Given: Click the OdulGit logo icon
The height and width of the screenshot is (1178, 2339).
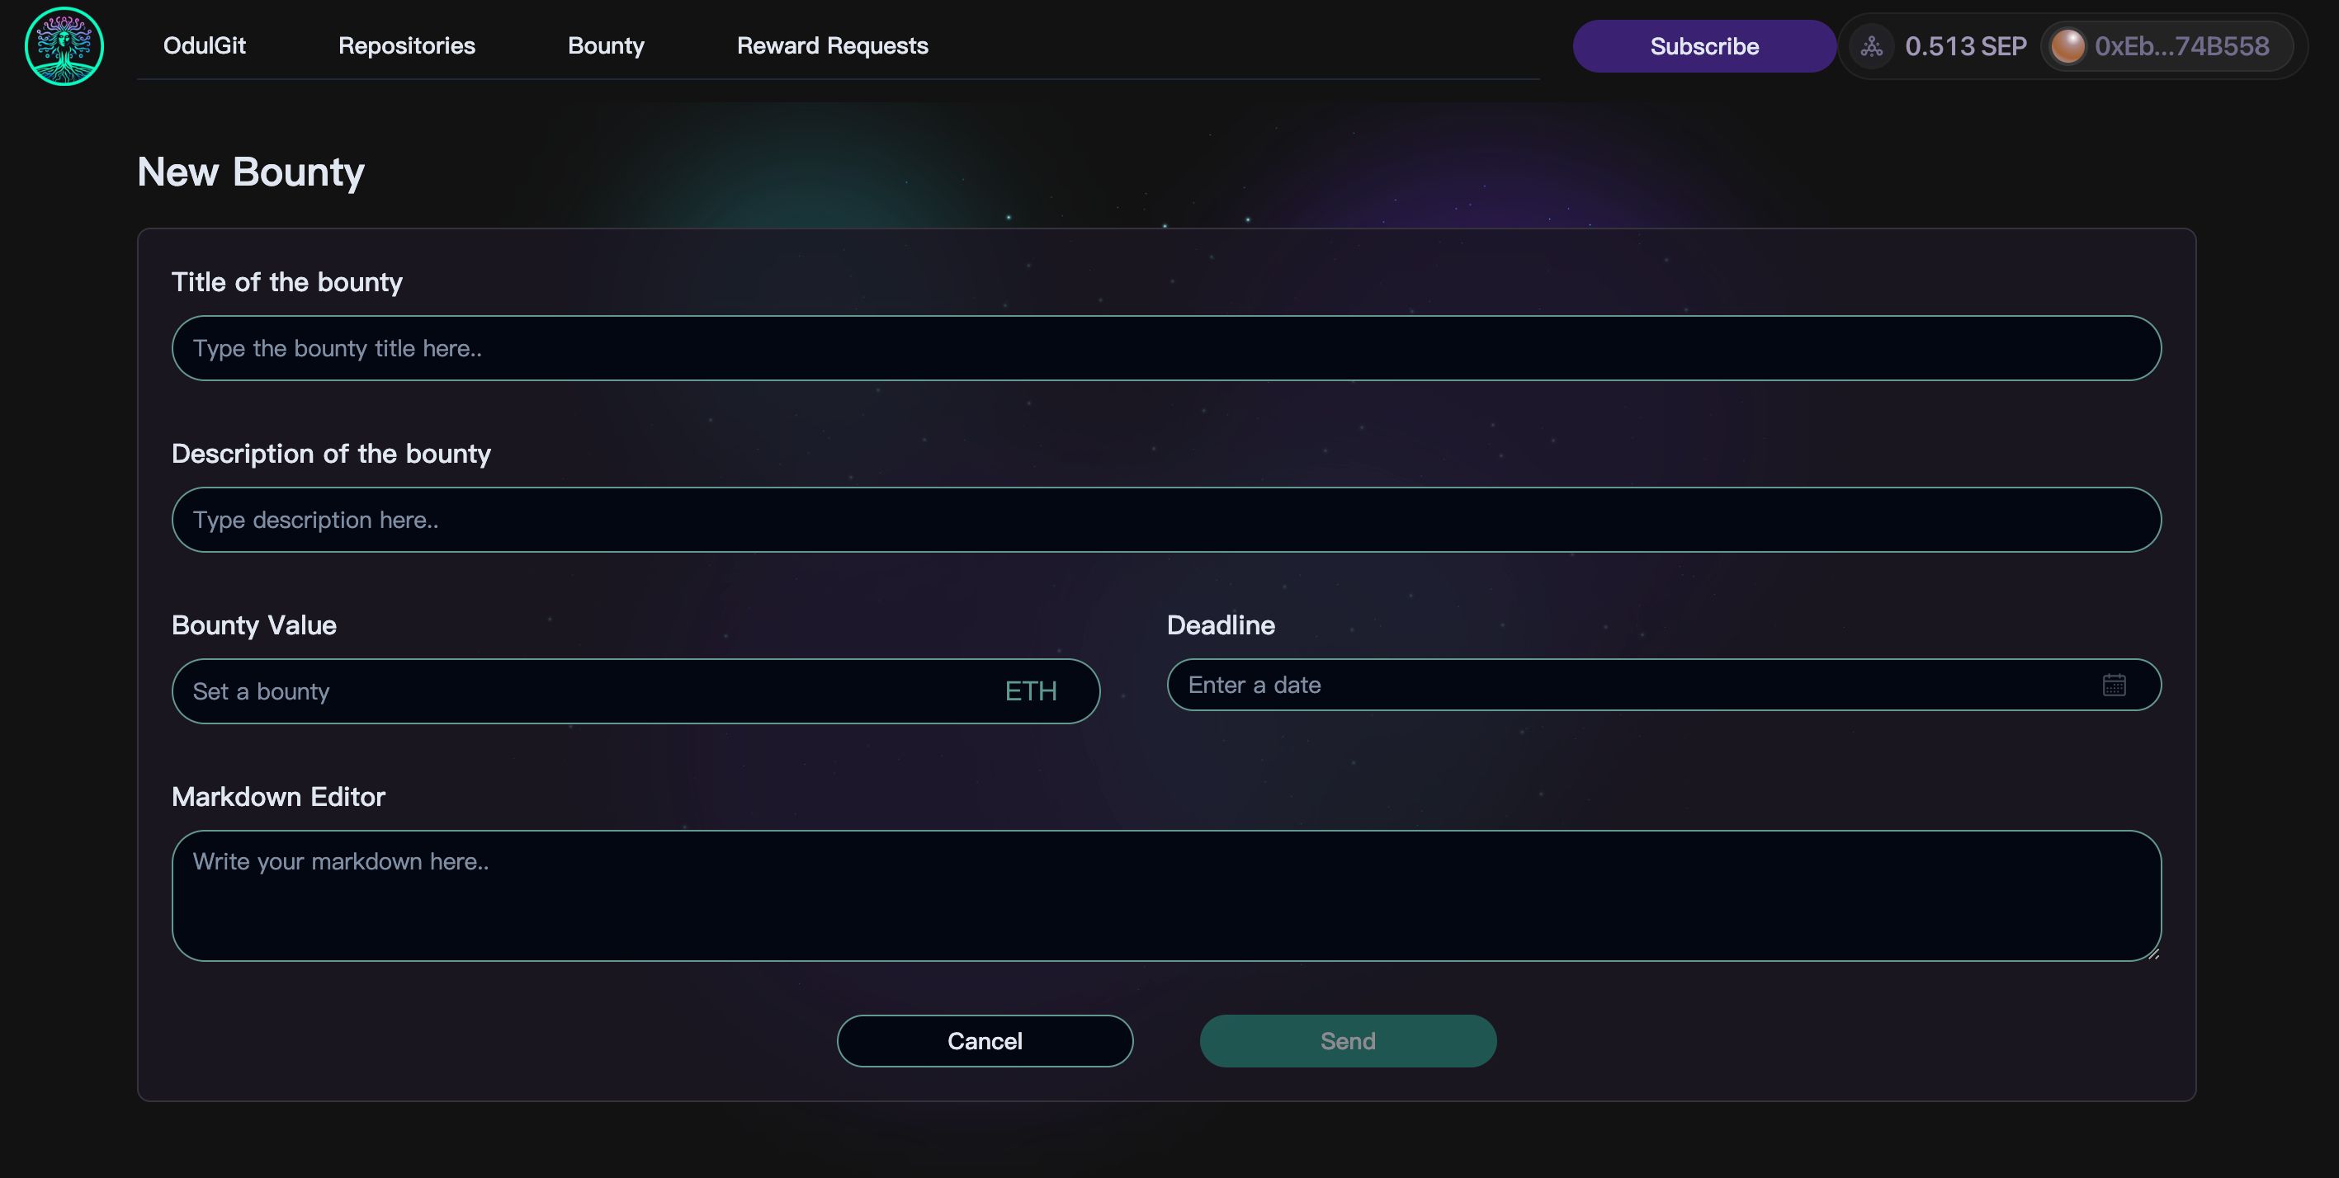Looking at the screenshot, I should click(66, 45).
